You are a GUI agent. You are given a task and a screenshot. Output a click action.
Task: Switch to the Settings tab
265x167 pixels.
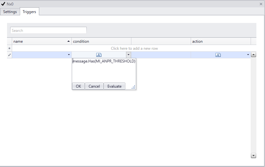tap(10, 12)
